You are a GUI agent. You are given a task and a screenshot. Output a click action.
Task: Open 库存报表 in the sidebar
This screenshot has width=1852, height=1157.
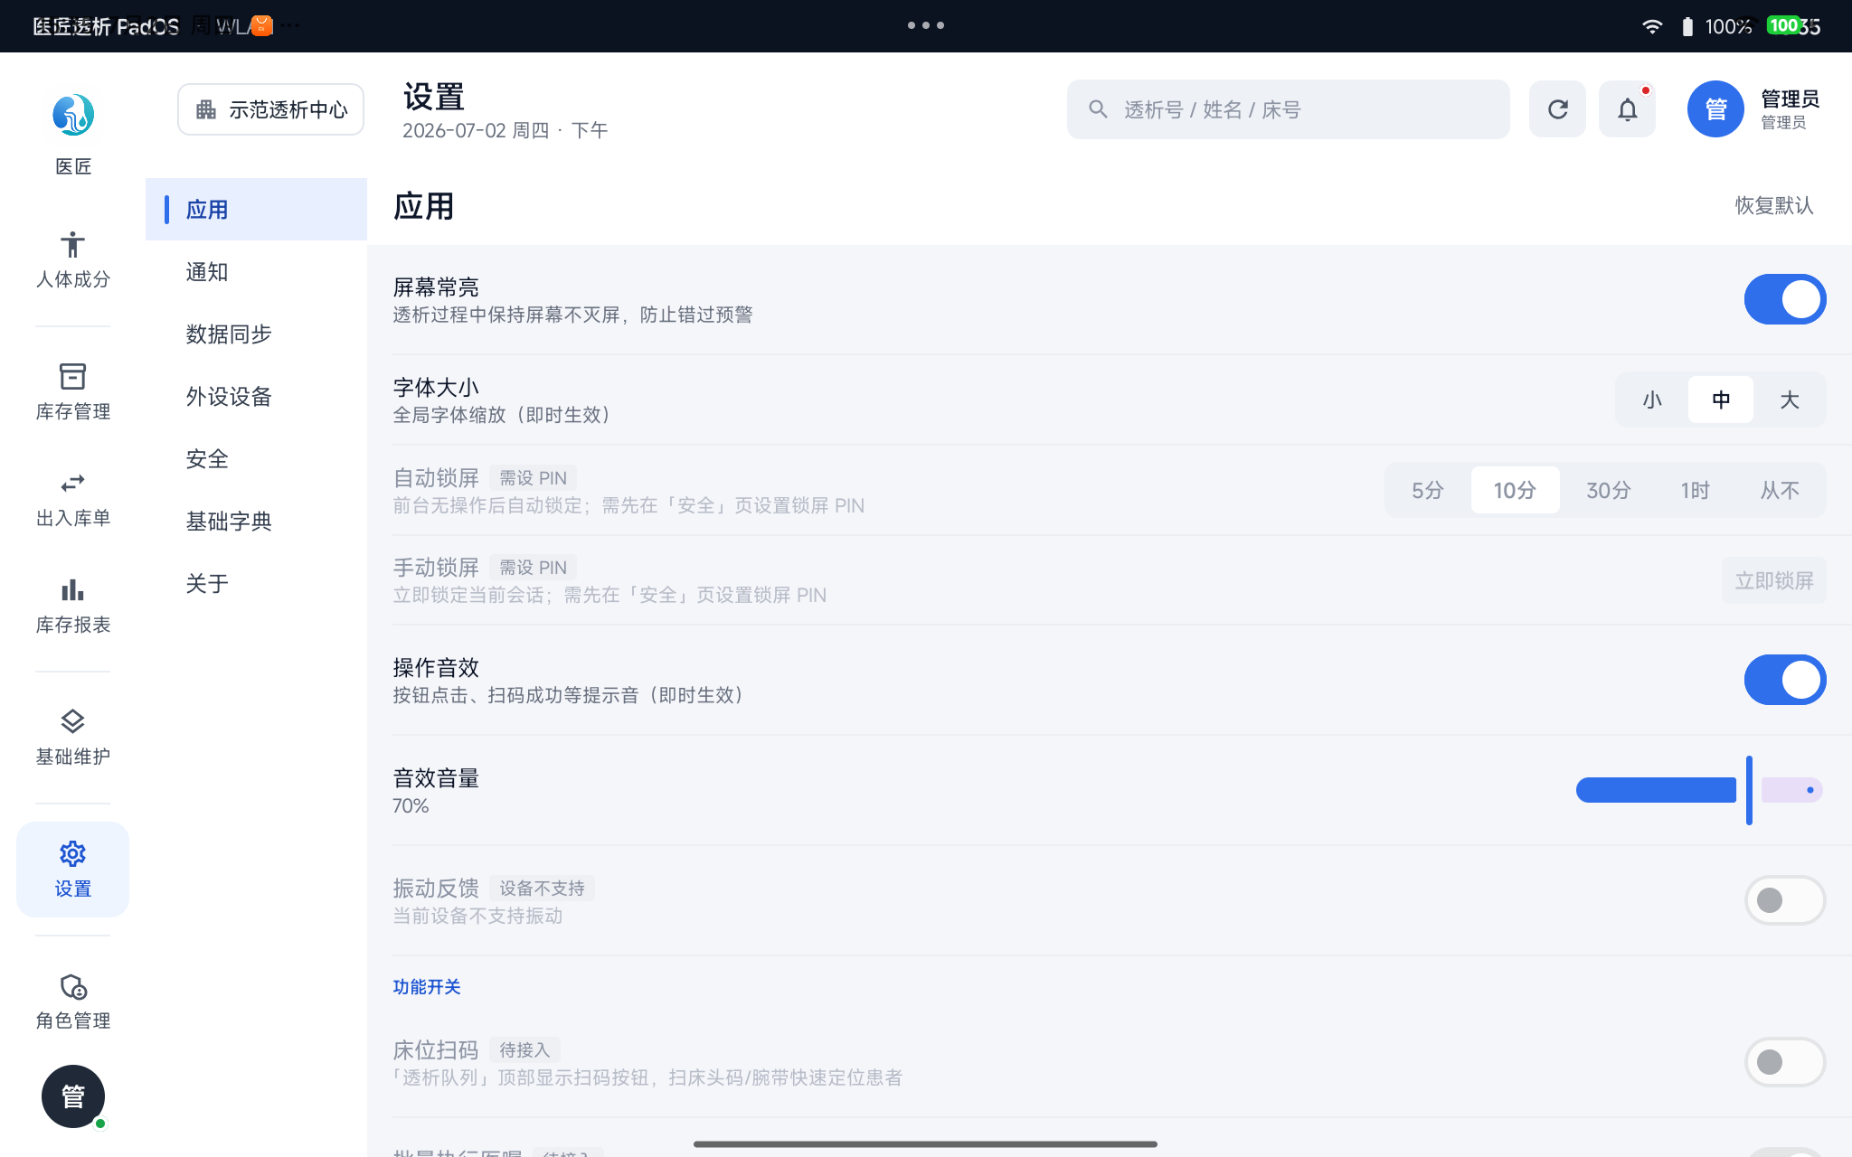pyautogui.click(x=73, y=607)
